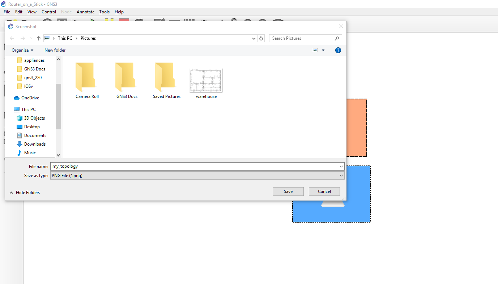Open the Tools menu in GNS3
Image resolution: width=498 pixels, height=284 pixels.
coord(105,12)
